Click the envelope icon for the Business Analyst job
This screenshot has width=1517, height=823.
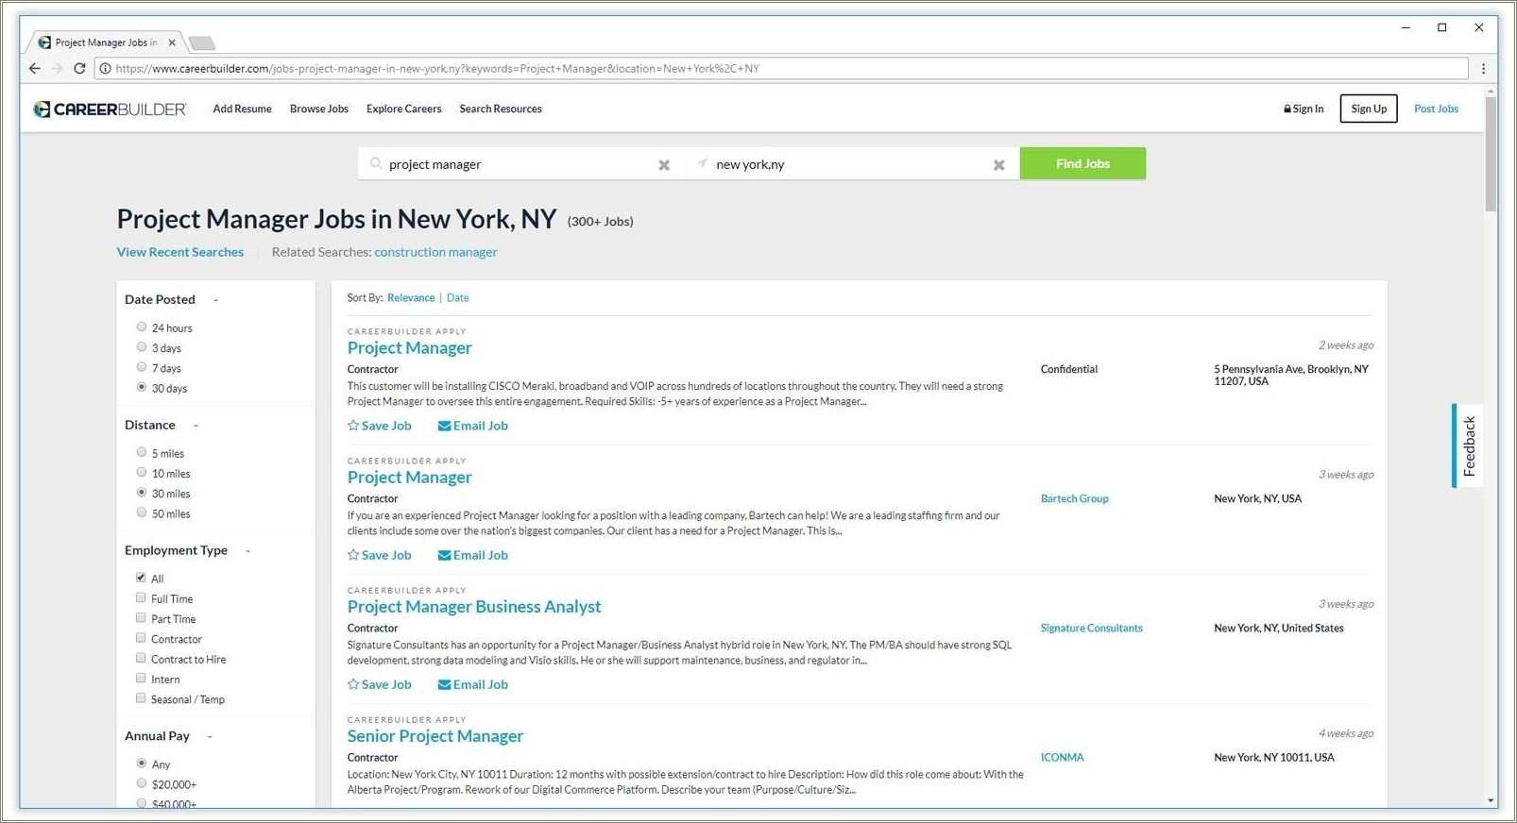pos(444,684)
